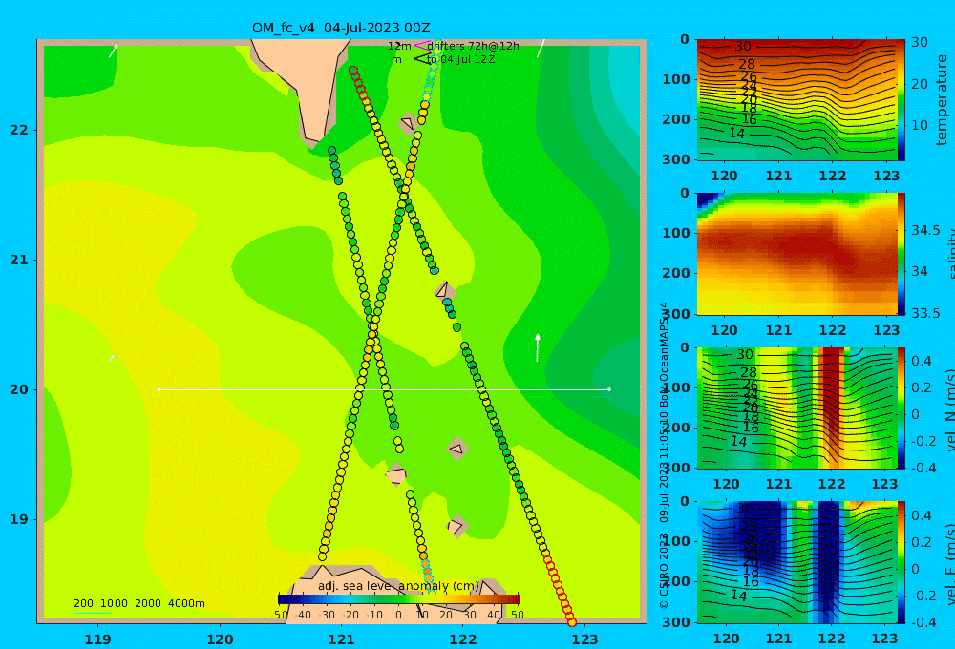The width and height of the screenshot is (955, 649).
Task: Click the cyan drifter circles near the bottom coastline
Action: pos(428,576)
